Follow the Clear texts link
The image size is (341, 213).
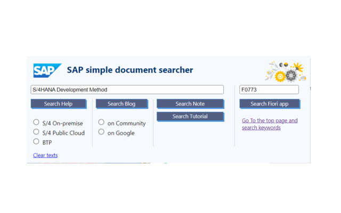[x=45, y=155]
